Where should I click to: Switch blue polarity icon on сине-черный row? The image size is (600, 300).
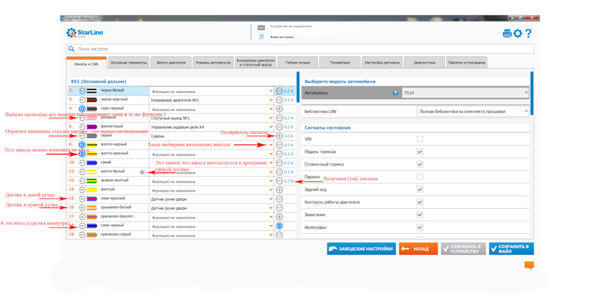click(x=279, y=226)
